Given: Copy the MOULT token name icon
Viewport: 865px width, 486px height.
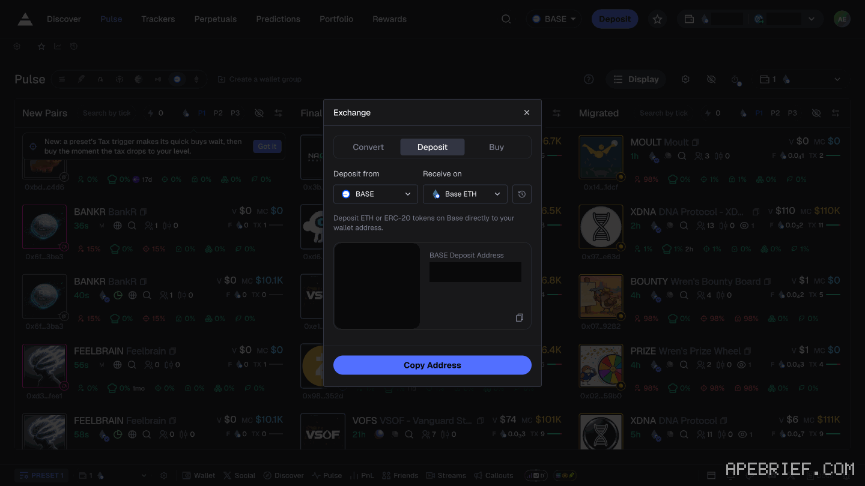Looking at the screenshot, I should pyautogui.click(x=696, y=142).
